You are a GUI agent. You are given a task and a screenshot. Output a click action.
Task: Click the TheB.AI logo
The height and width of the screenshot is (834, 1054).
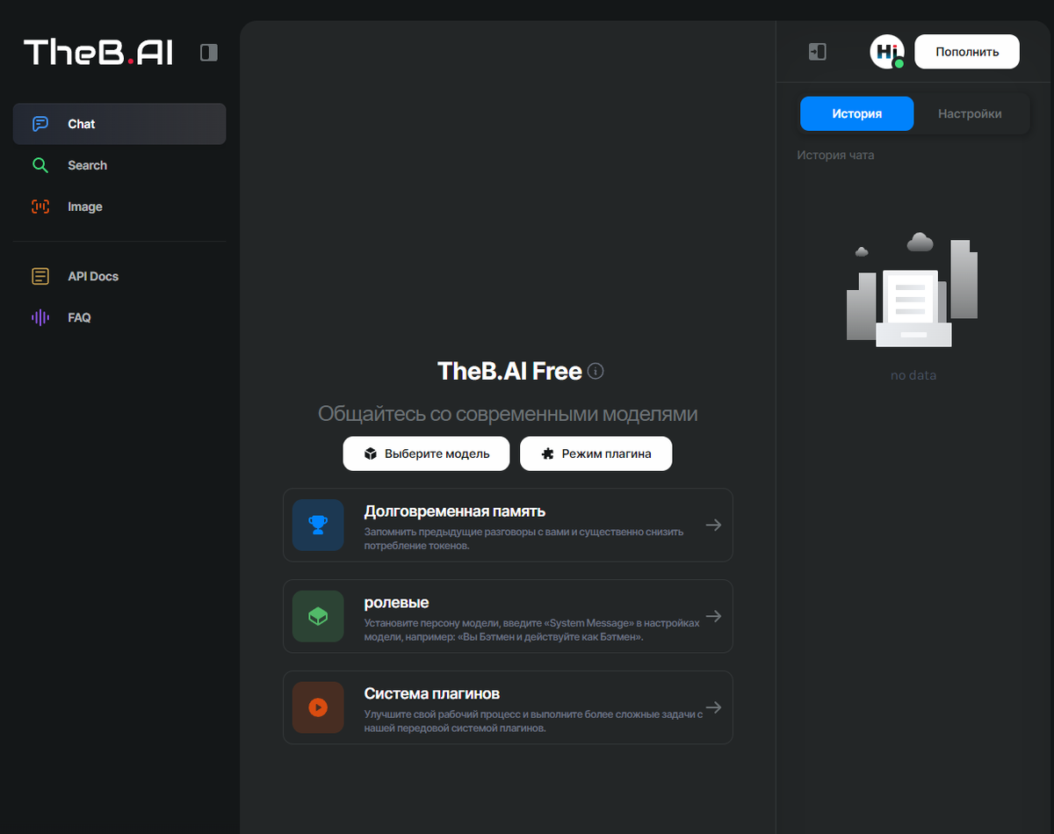pos(98,53)
